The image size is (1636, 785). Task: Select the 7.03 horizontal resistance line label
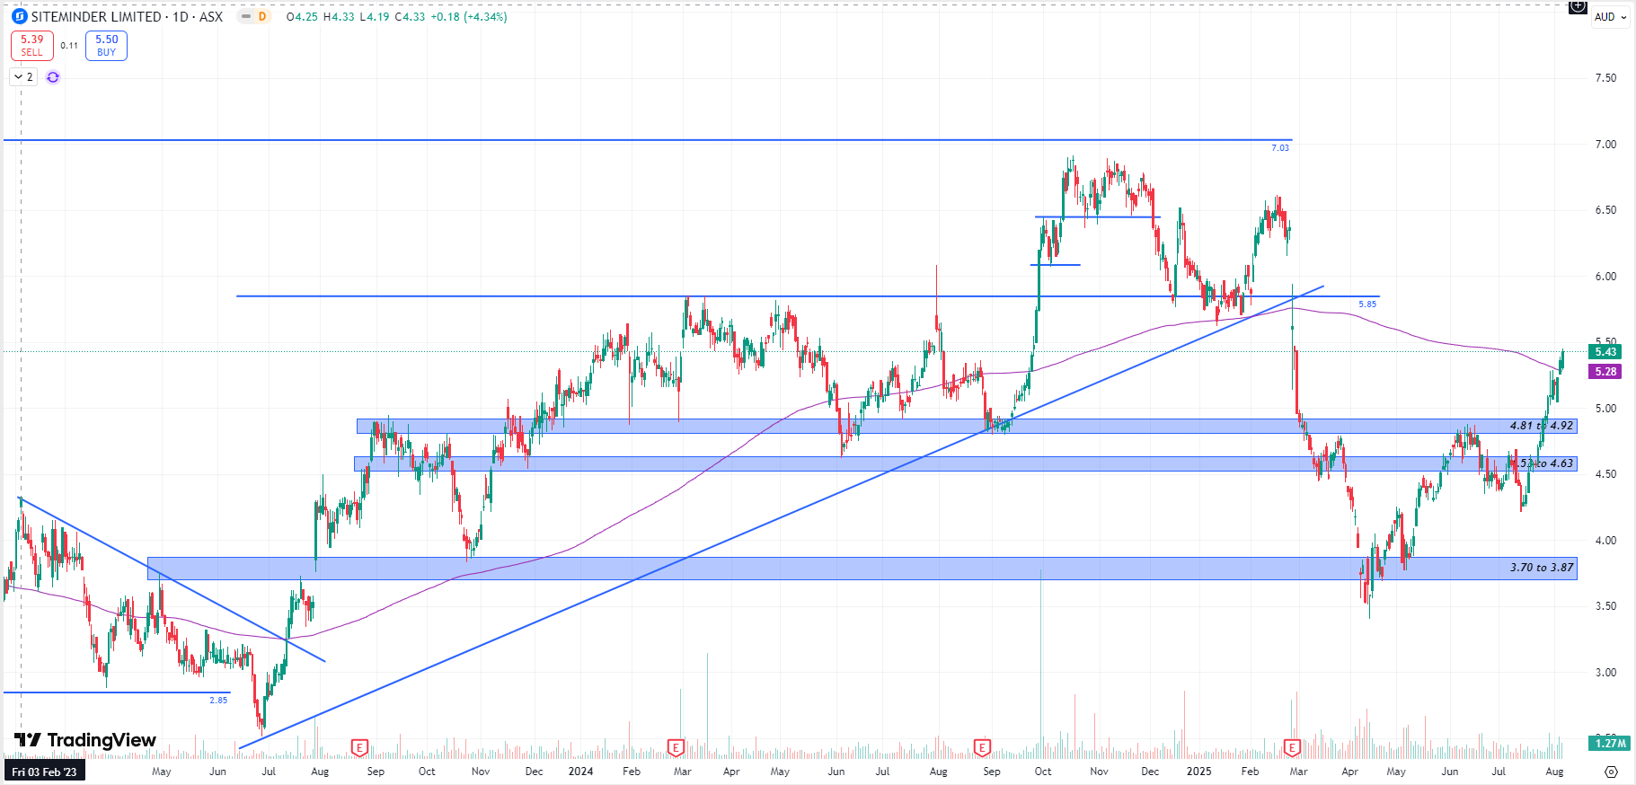(x=1279, y=147)
